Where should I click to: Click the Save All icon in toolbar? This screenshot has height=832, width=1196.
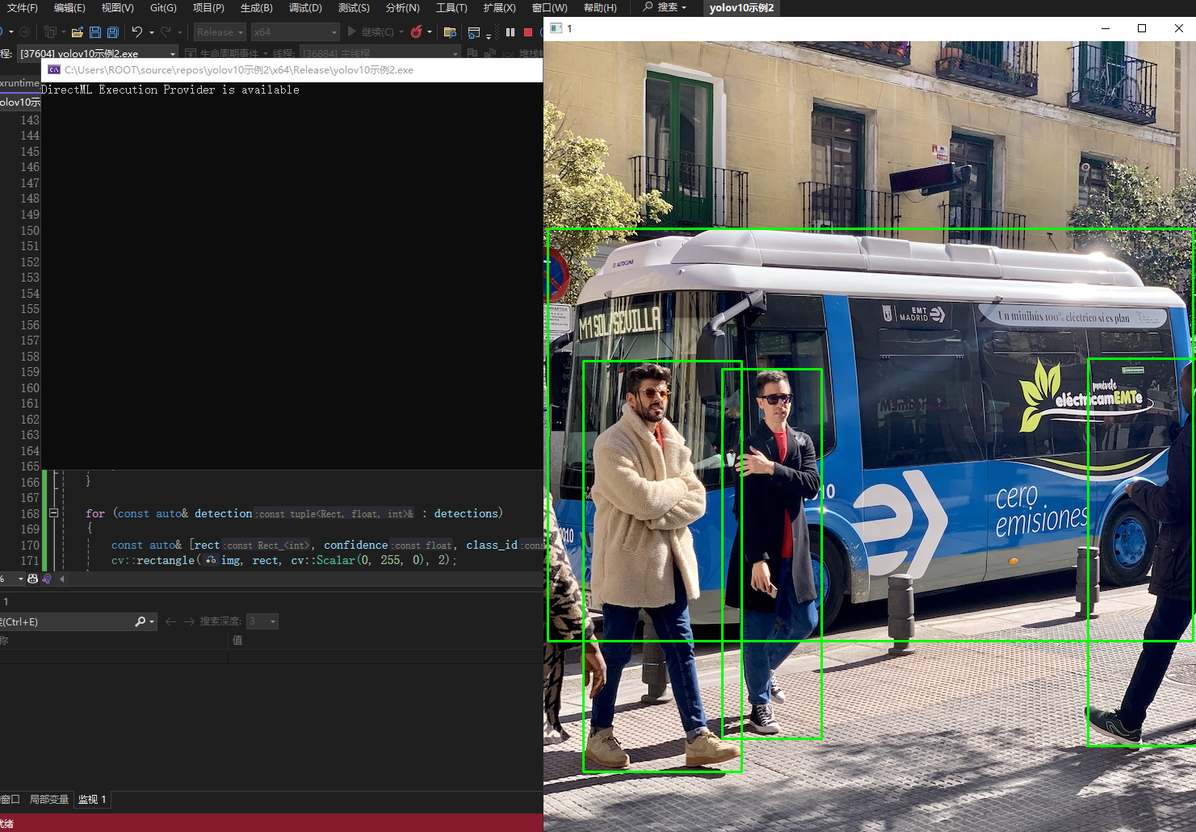pyautogui.click(x=113, y=32)
